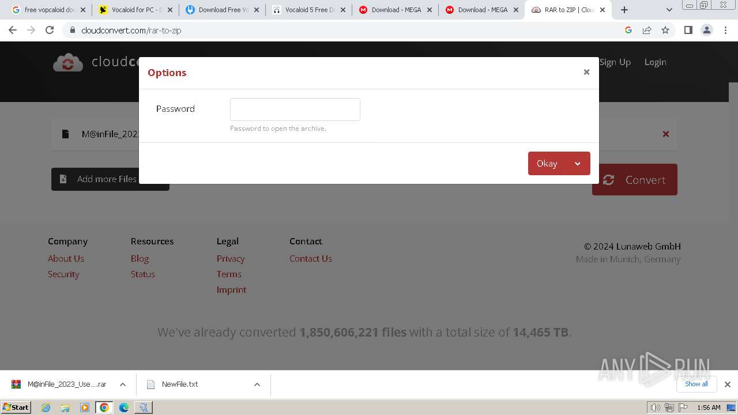Open the Chrome three-dot menu
This screenshot has width=738, height=415.
click(725, 30)
